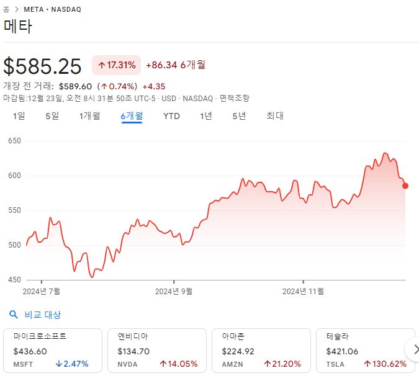Screen dimensions: 419x381
Task: Click the $585.25 price value
Action: pyautogui.click(x=42, y=66)
